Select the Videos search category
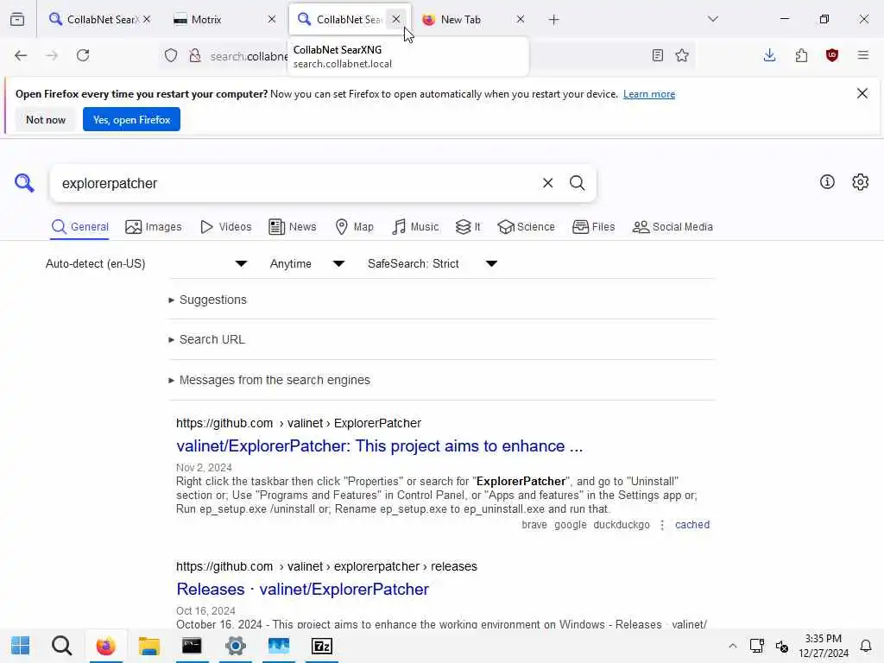This screenshot has height=663, width=884. point(226,227)
